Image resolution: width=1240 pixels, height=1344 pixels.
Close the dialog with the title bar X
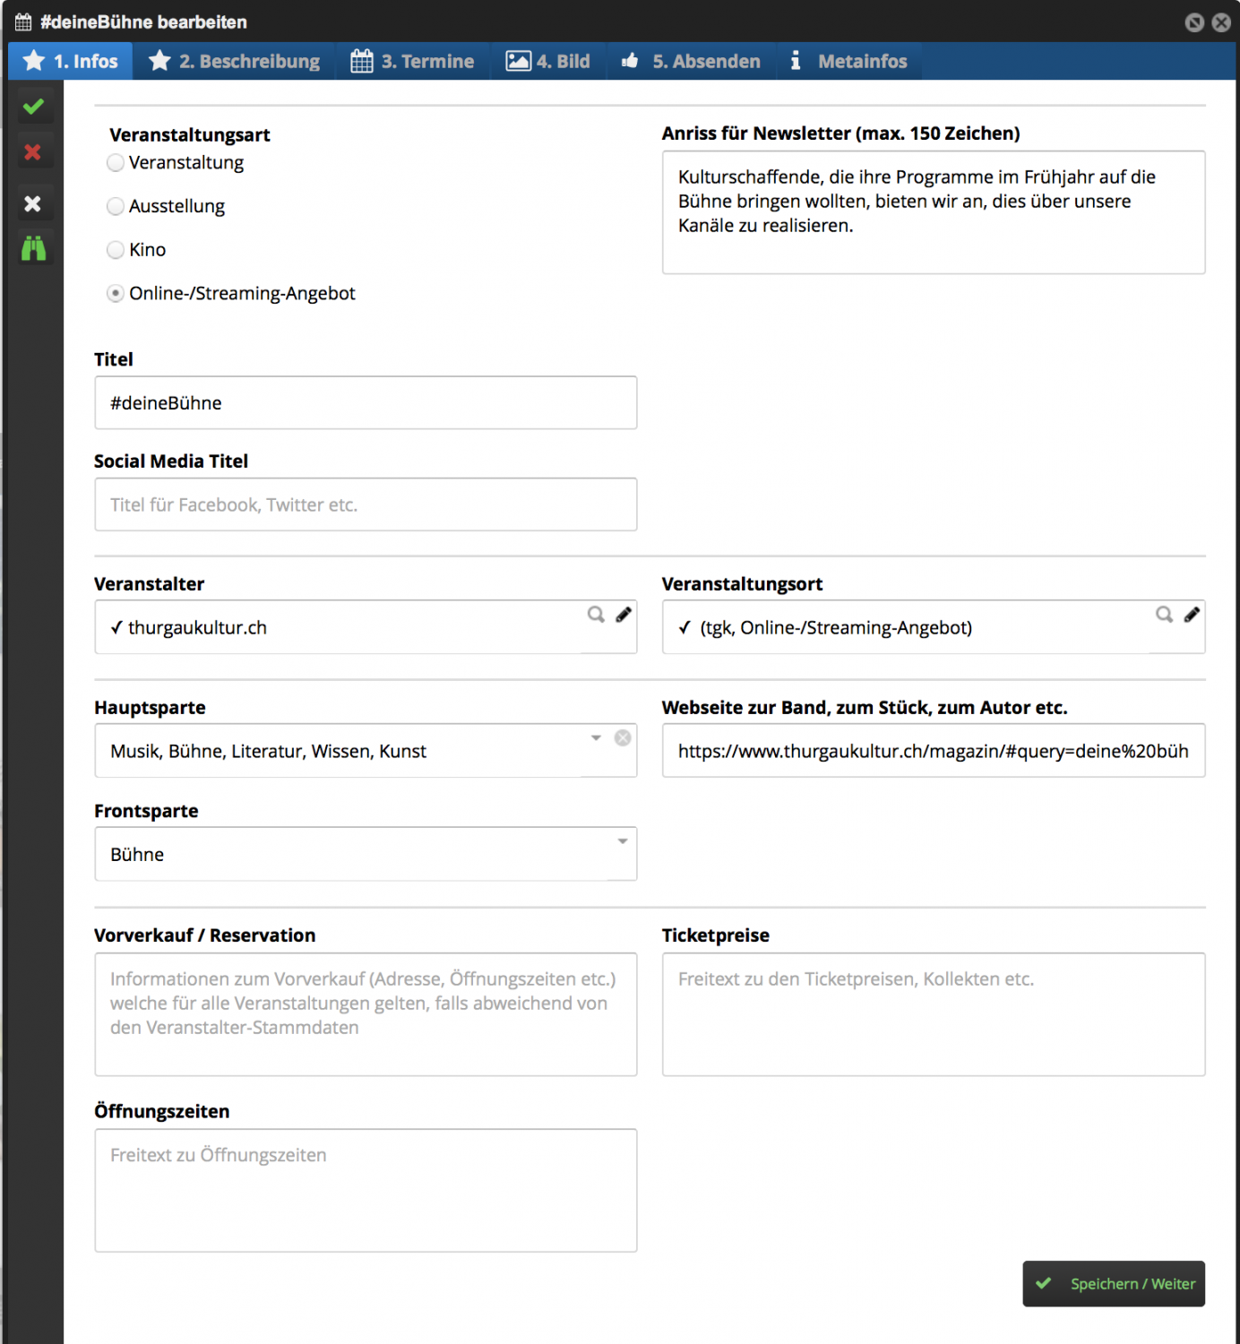tap(1221, 22)
